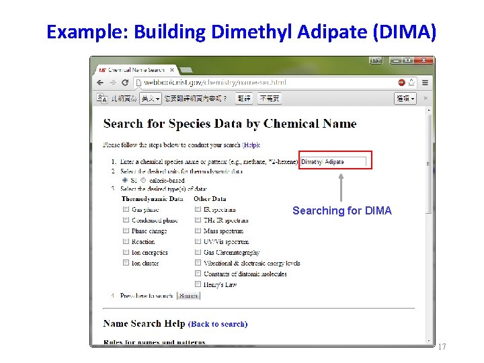This screenshot has width=484, height=363.
Task: Click the 'Thermodynamic Data' heading
Action: tap(153, 199)
